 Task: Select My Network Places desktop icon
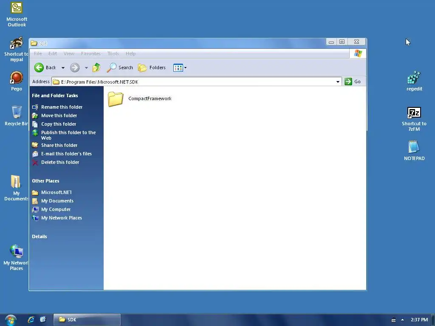16,258
